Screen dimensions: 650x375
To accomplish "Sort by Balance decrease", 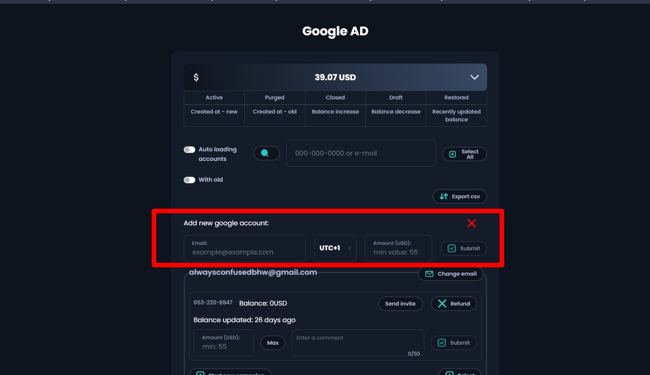I will (x=396, y=116).
